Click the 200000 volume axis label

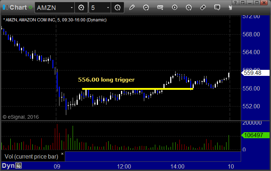point(252,123)
